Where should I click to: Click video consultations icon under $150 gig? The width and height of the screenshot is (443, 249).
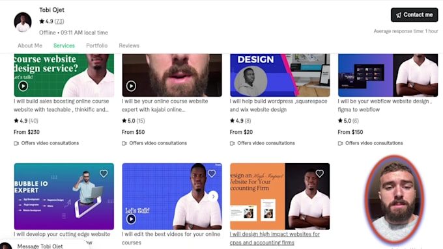click(x=340, y=143)
